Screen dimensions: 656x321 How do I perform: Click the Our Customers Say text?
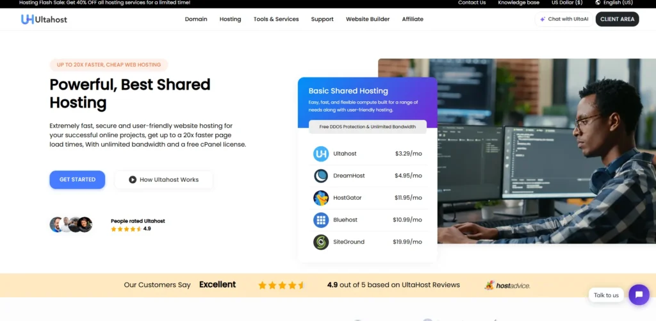[x=158, y=285]
